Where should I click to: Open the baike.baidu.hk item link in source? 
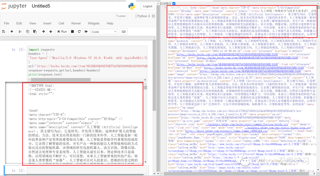(254, 68)
